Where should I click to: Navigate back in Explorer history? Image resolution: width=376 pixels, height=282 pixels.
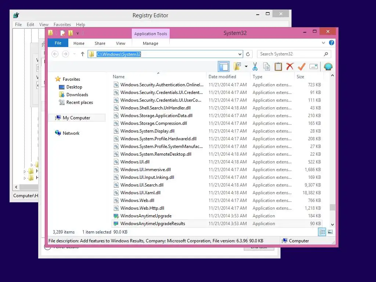pyautogui.click(x=55, y=54)
